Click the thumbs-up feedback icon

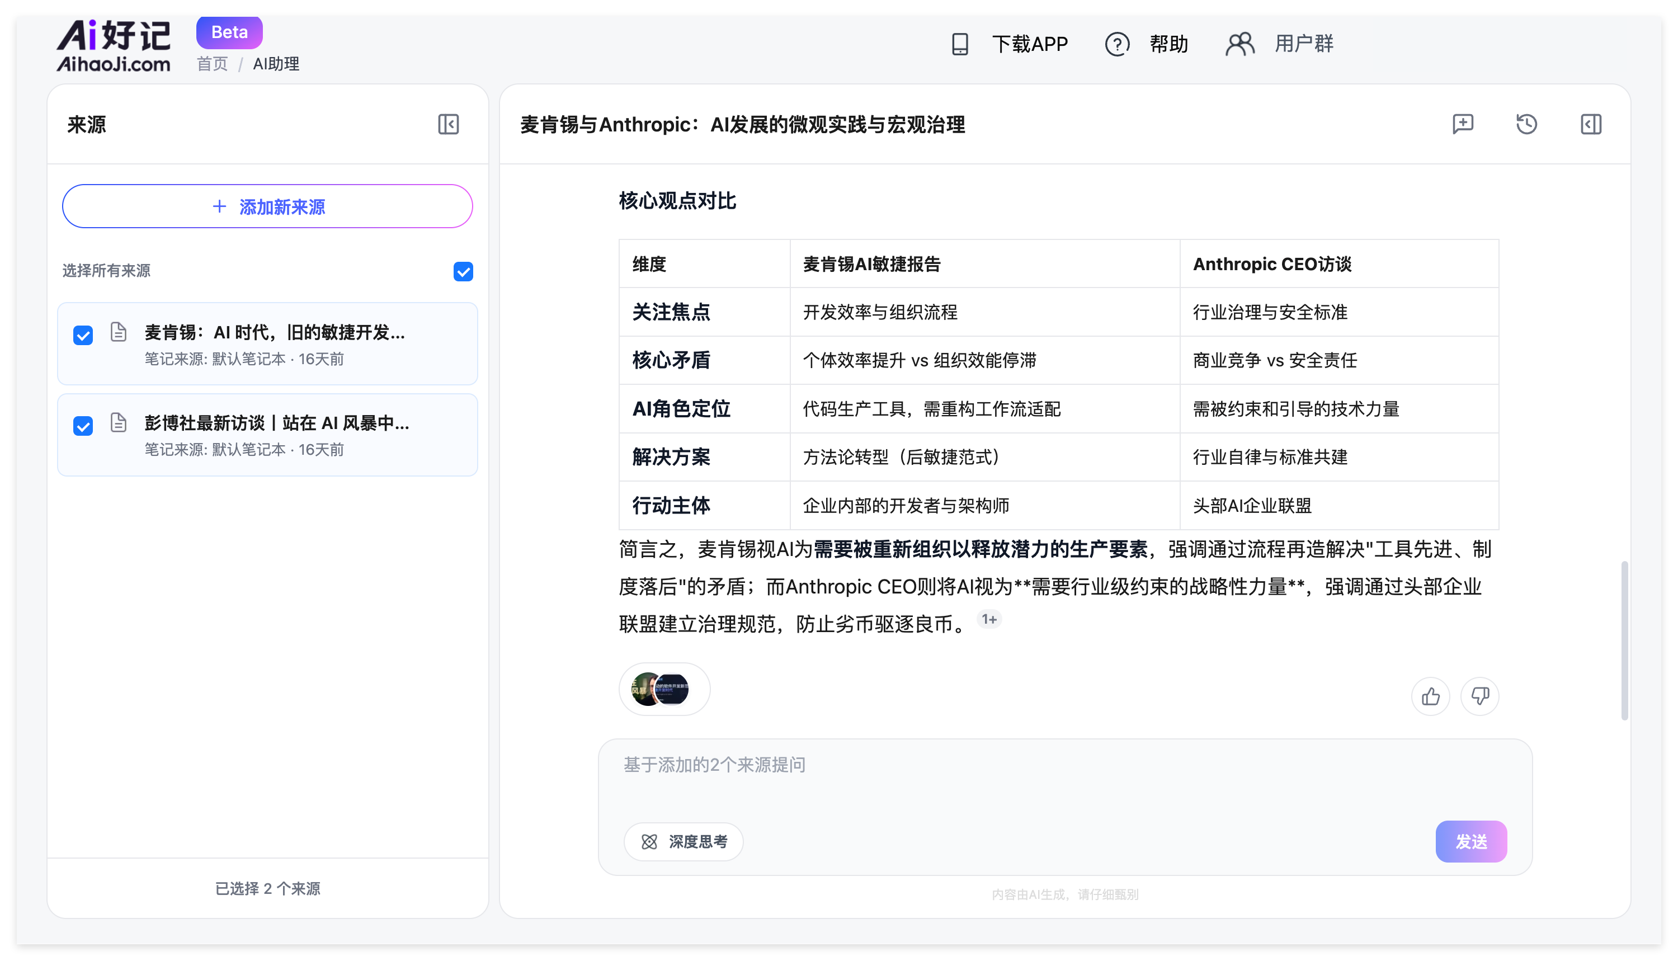point(1430,696)
